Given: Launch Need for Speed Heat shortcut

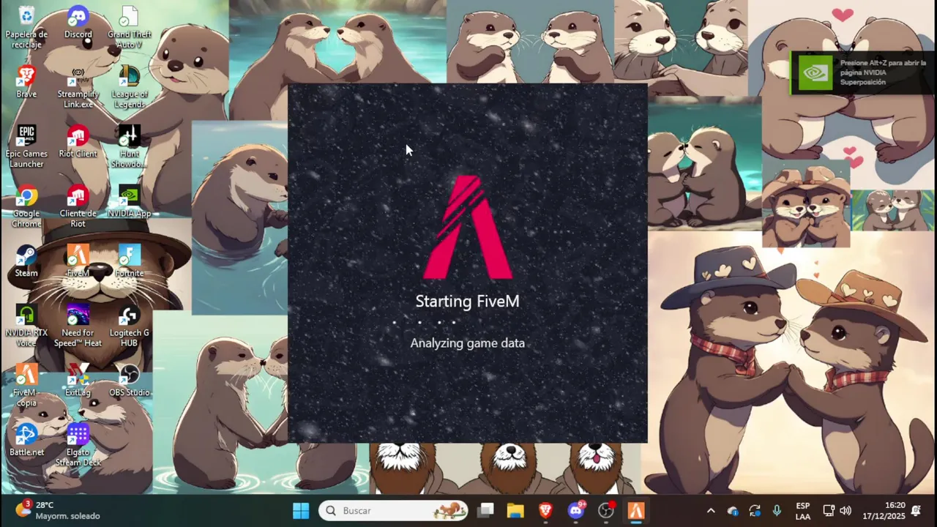Looking at the screenshot, I should (x=78, y=326).
